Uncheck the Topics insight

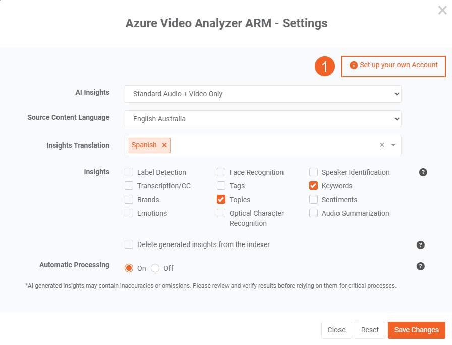pyautogui.click(x=221, y=200)
